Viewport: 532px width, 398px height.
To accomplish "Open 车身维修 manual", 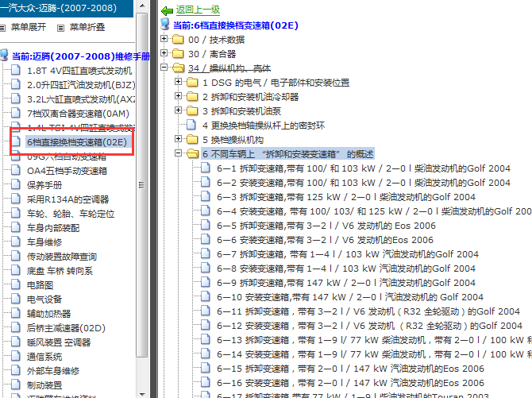I will click(x=44, y=242).
